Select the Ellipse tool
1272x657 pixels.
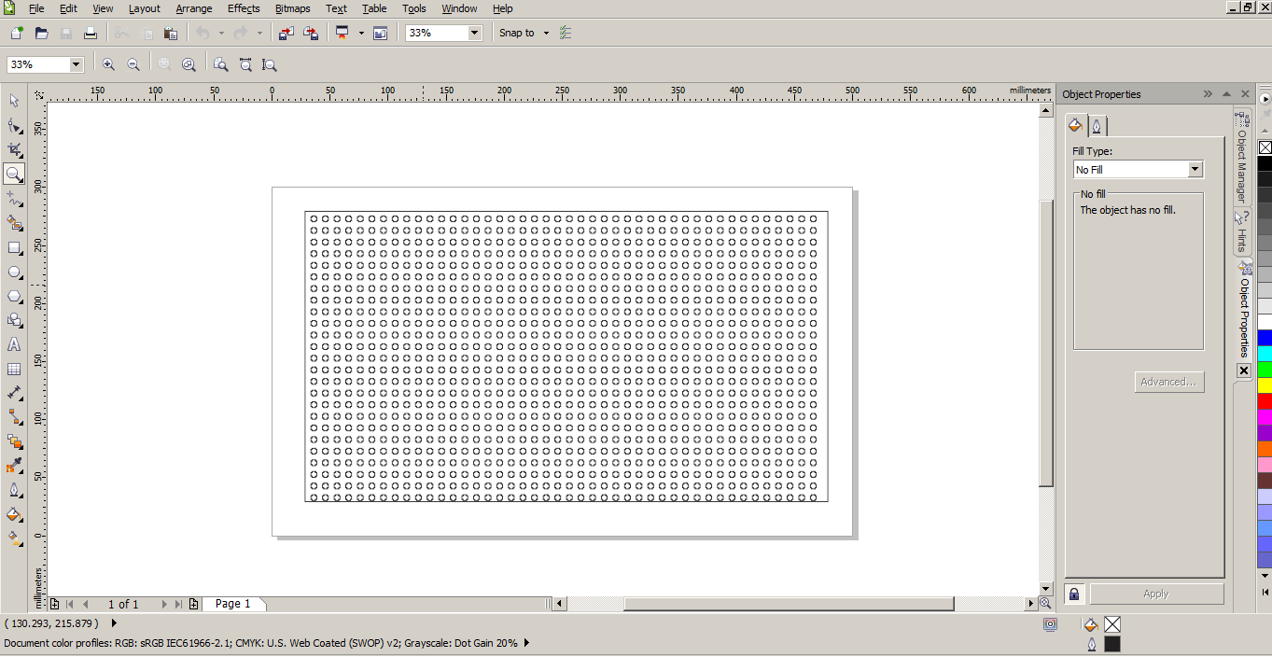[14, 272]
